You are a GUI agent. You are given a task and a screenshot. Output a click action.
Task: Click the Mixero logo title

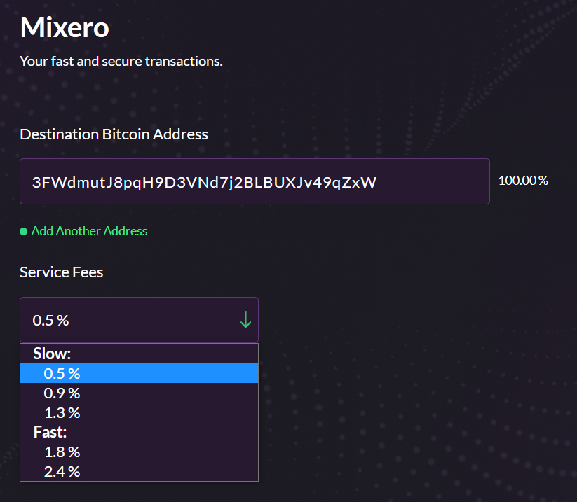pyautogui.click(x=65, y=27)
